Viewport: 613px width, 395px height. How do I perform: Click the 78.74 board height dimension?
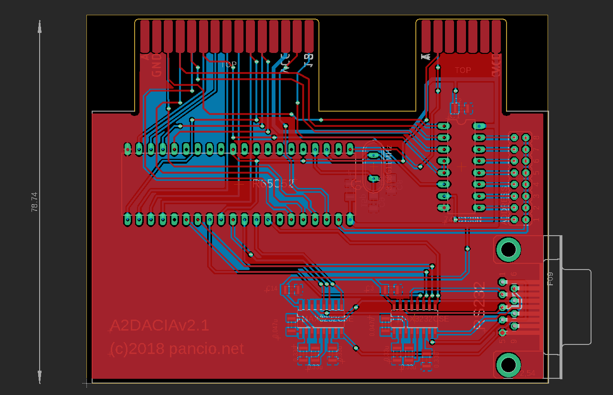34,202
